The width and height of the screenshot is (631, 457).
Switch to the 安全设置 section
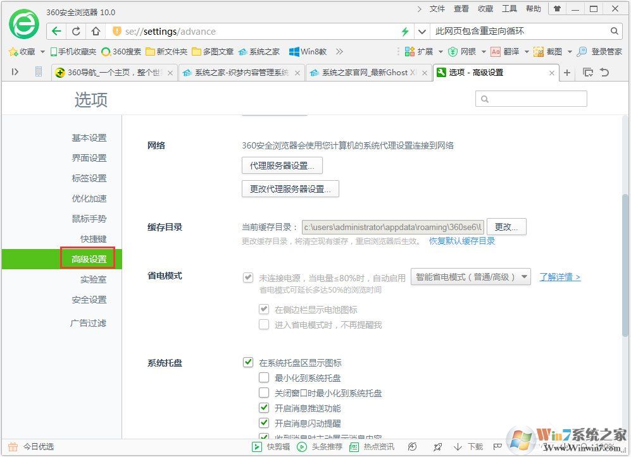[x=89, y=299]
